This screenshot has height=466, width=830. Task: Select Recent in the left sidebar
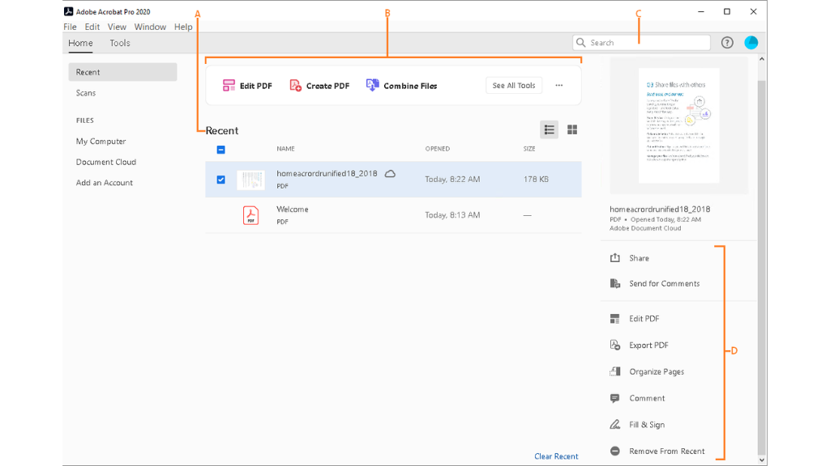tap(123, 72)
